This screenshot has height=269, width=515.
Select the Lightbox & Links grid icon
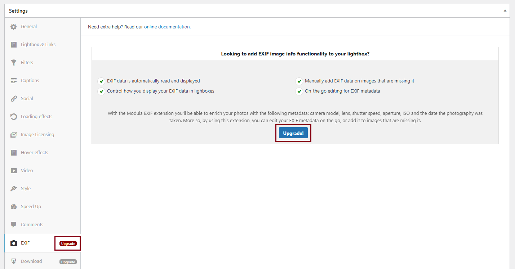coord(14,45)
